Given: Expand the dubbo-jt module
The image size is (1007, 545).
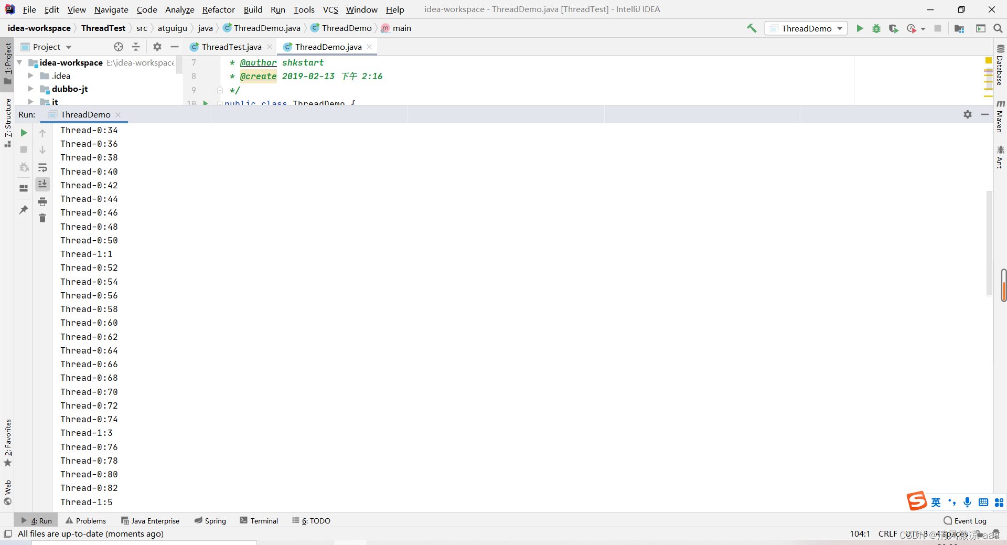Looking at the screenshot, I should point(30,89).
